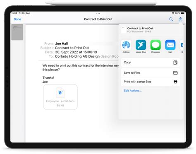Tap the folder icon beside Save to Files
Viewport: 196px width, 154px height.
click(175, 73)
